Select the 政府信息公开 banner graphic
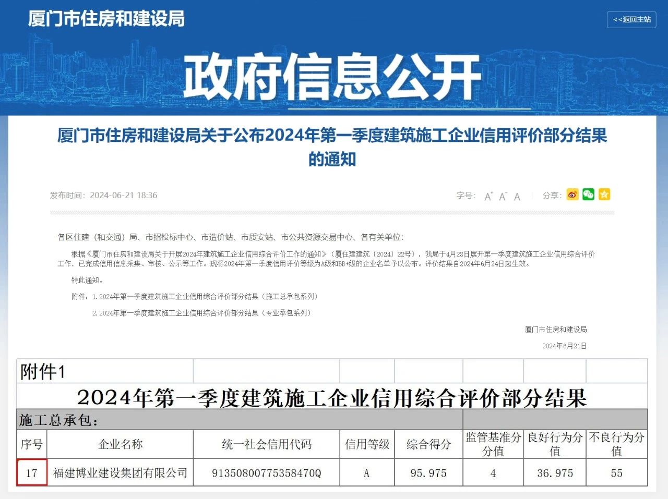The image size is (668, 499). pos(334,76)
